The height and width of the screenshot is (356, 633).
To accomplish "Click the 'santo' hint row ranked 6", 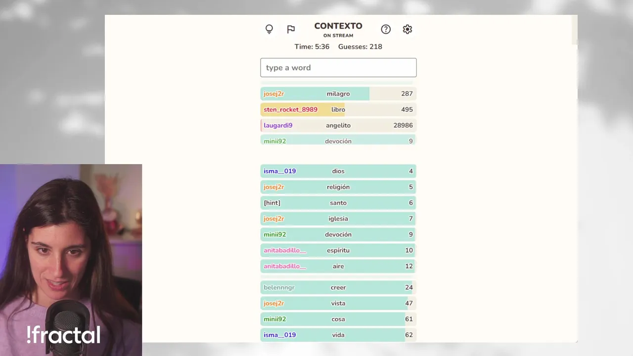I will (x=338, y=203).
